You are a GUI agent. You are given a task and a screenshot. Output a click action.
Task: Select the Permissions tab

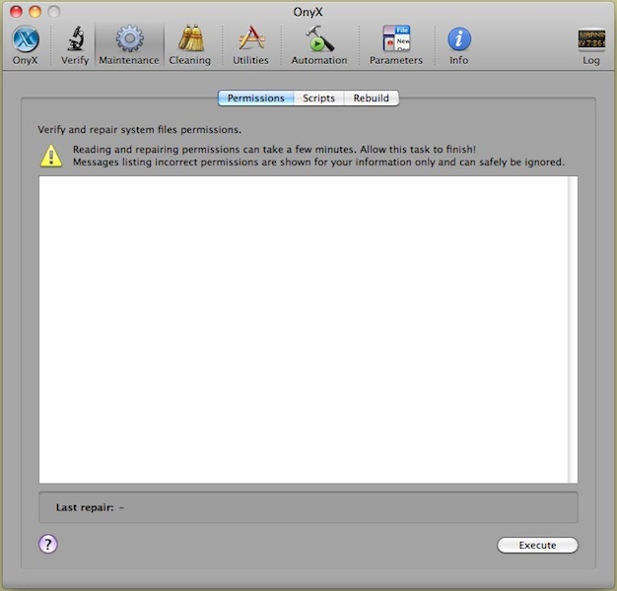coord(255,98)
